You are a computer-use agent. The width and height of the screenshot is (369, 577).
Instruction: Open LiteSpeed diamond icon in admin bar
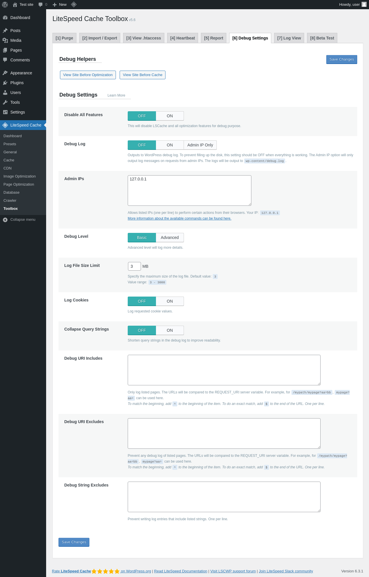[x=74, y=5]
